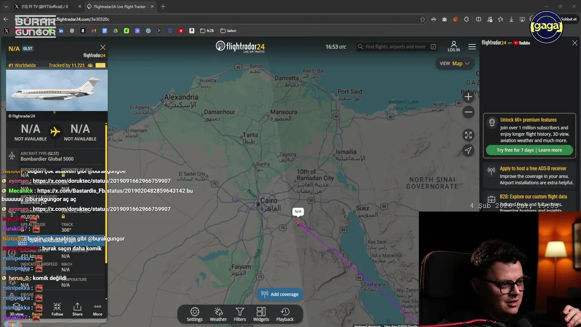Open the Widgets tool
Viewport: 581px width, 327px height.
click(261, 314)
